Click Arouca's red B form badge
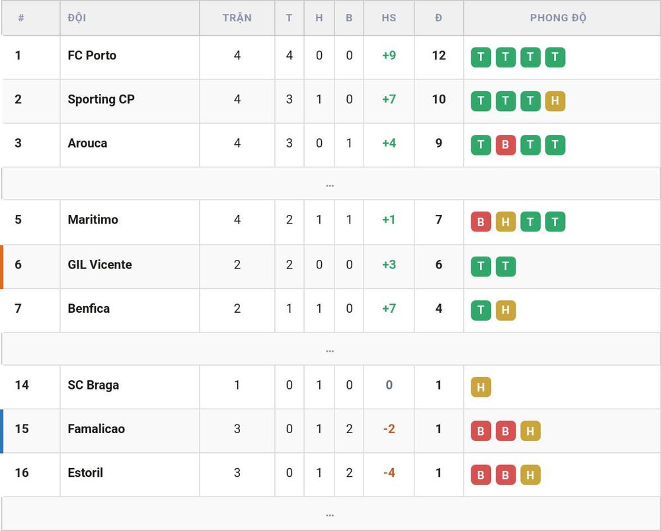This screenshot has height=531, width=661. (506, 145)
